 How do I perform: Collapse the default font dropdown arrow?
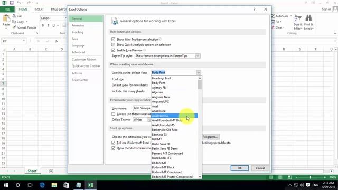(199, 73)
